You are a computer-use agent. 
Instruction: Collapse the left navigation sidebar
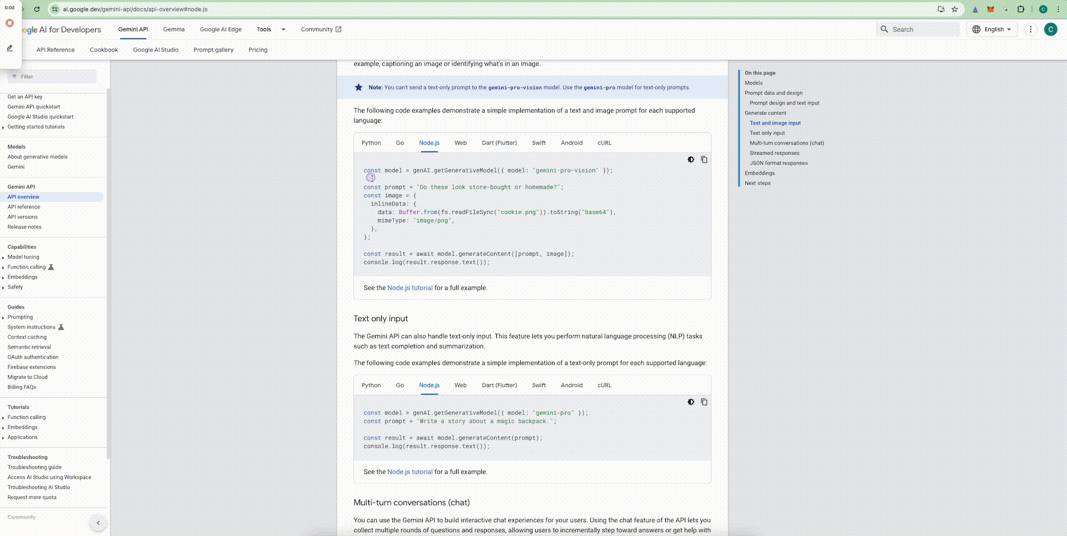[x=98, y=523]
